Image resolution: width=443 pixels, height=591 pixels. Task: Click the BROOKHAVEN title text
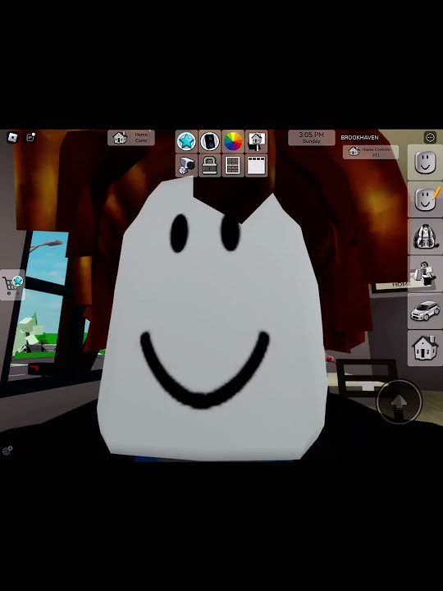(x=360, y=138)
